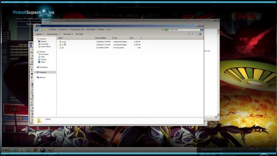
Task: Click the Windows Start button
Action: tap(5, 150)
